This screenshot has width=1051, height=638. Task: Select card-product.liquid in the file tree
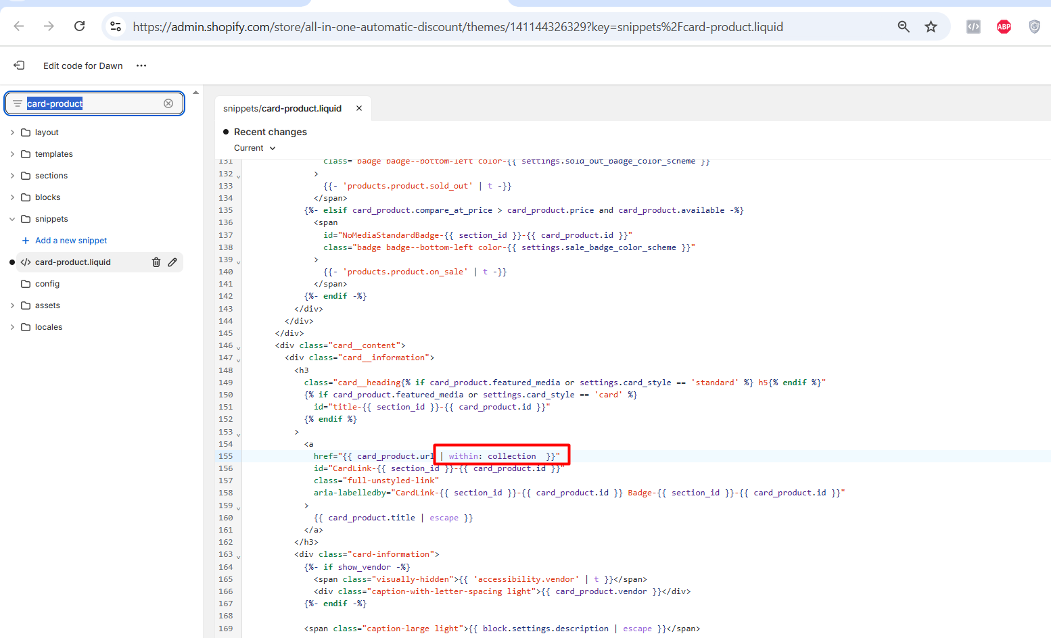pyautogui.click(x=73, y=262)
